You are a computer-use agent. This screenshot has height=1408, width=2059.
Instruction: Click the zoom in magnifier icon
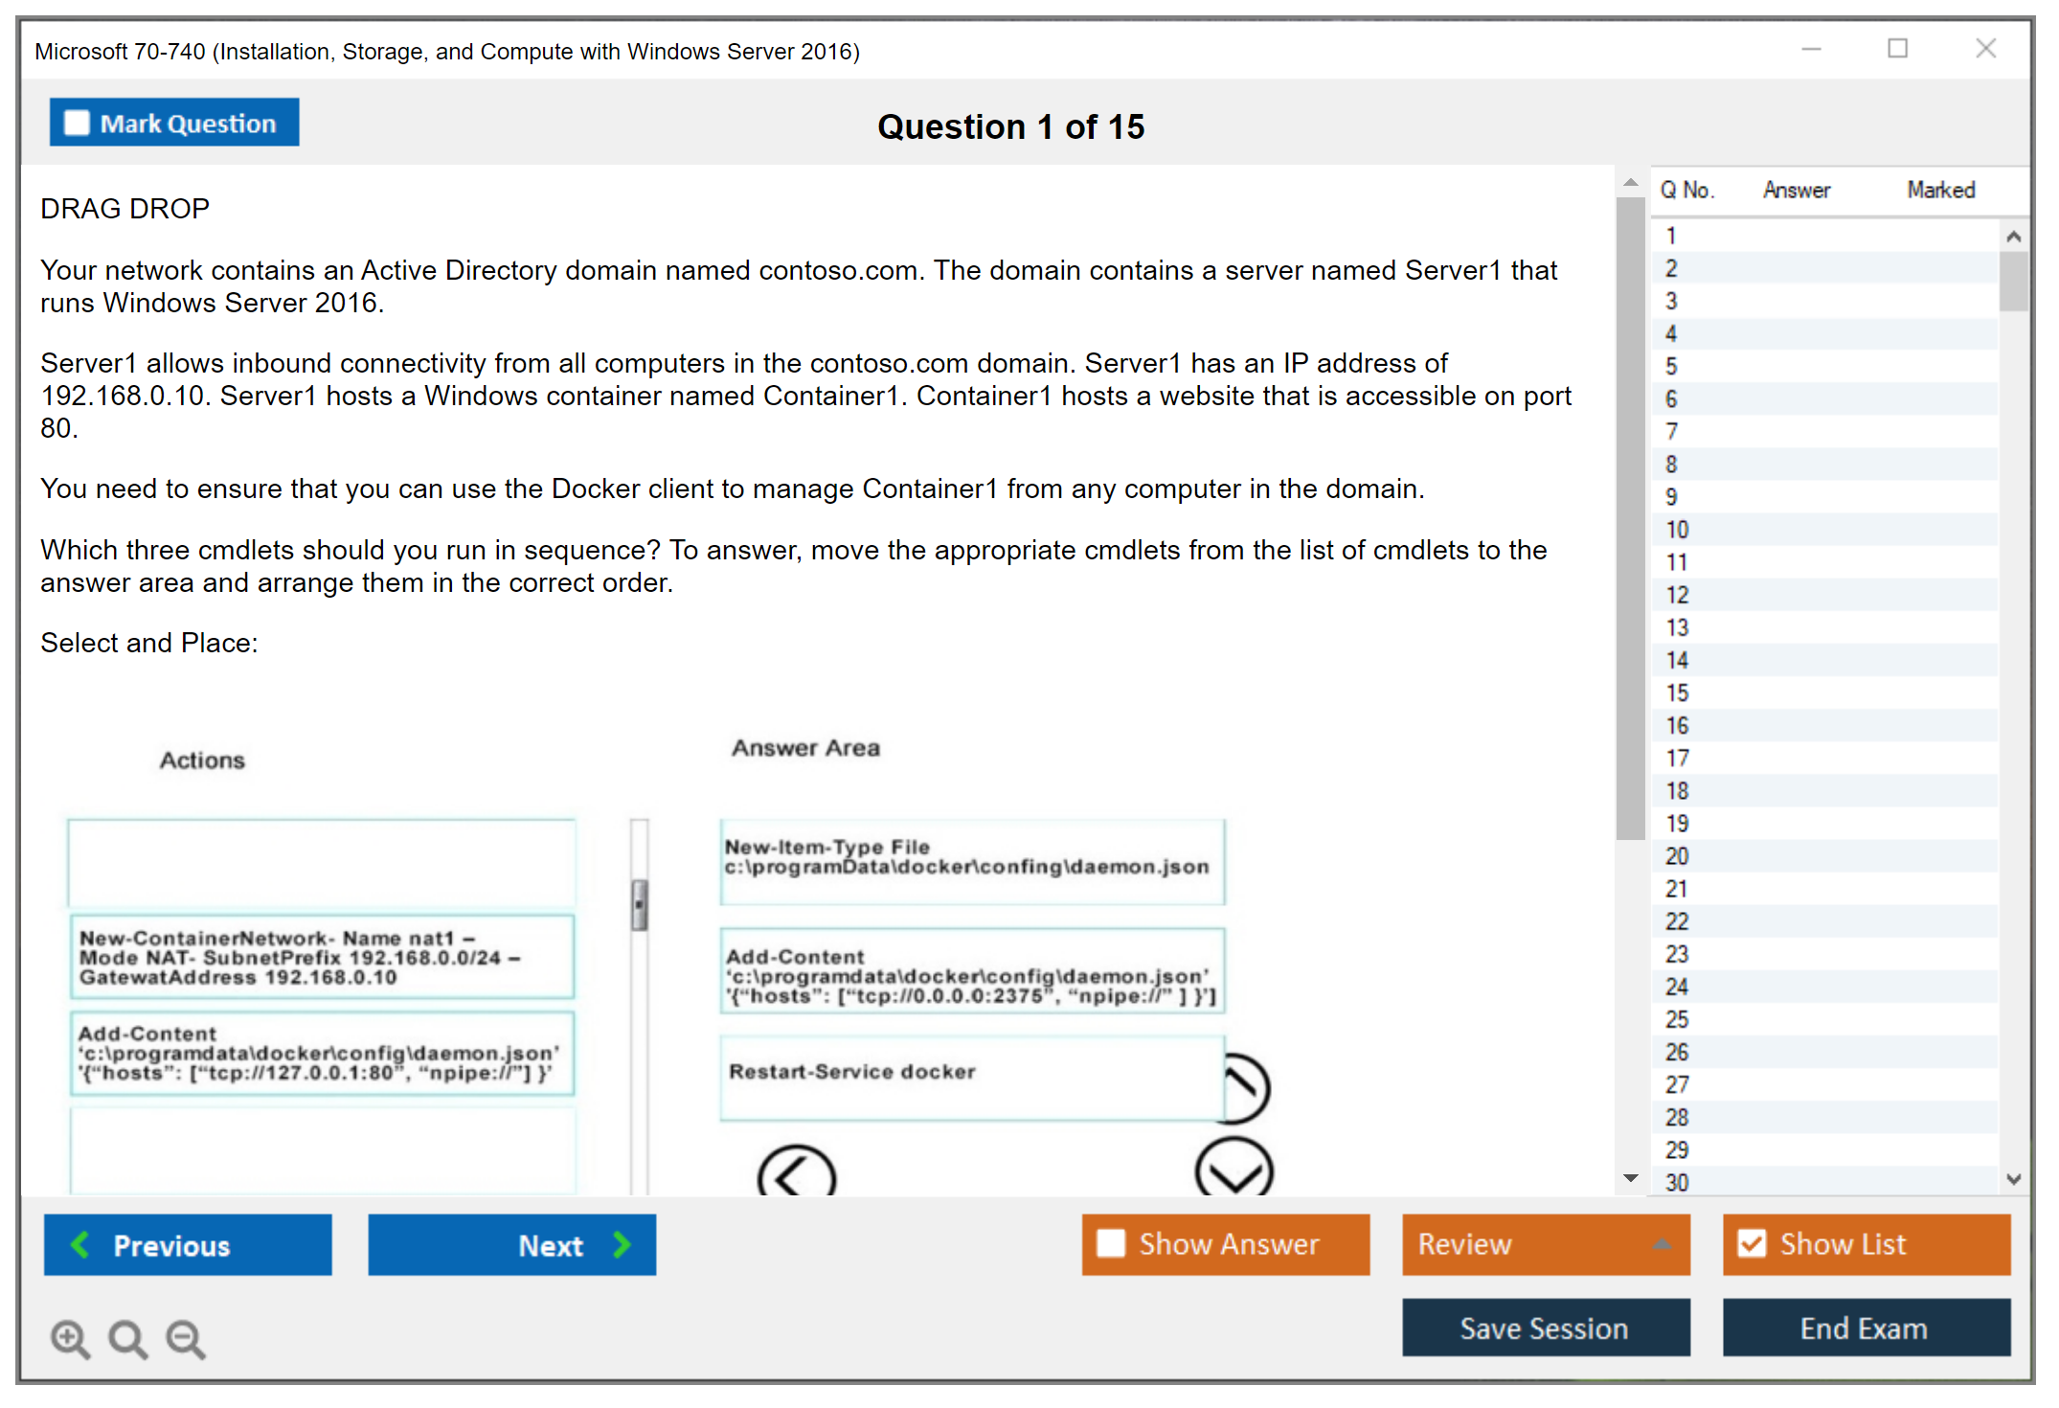[x=70, y=1338]
